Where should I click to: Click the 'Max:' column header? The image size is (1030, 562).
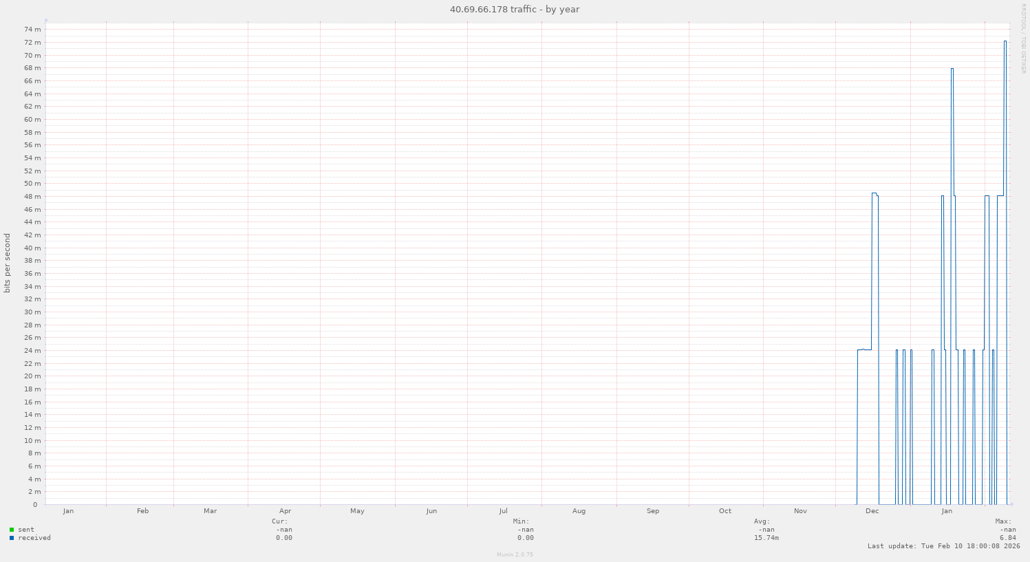click(x=1002, y=521)
